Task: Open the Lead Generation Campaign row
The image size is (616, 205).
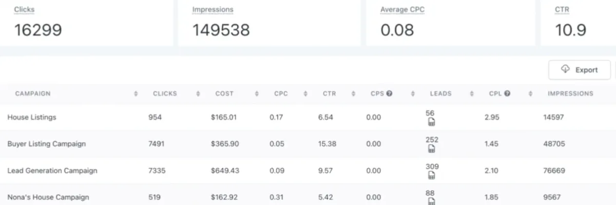Action: (308, 171)
